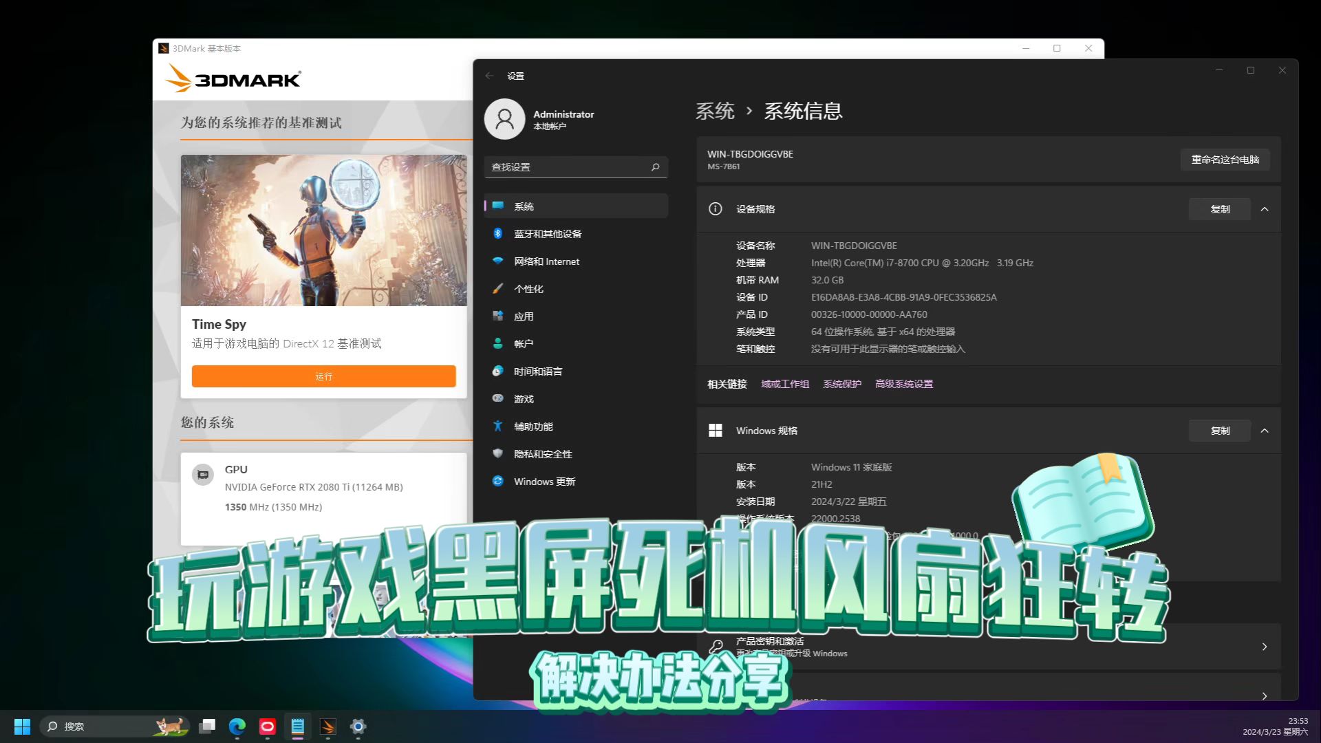The image size is (1321, 743).
Task: Open the blue notepad taskbar icon
Action: pos(298,726)
